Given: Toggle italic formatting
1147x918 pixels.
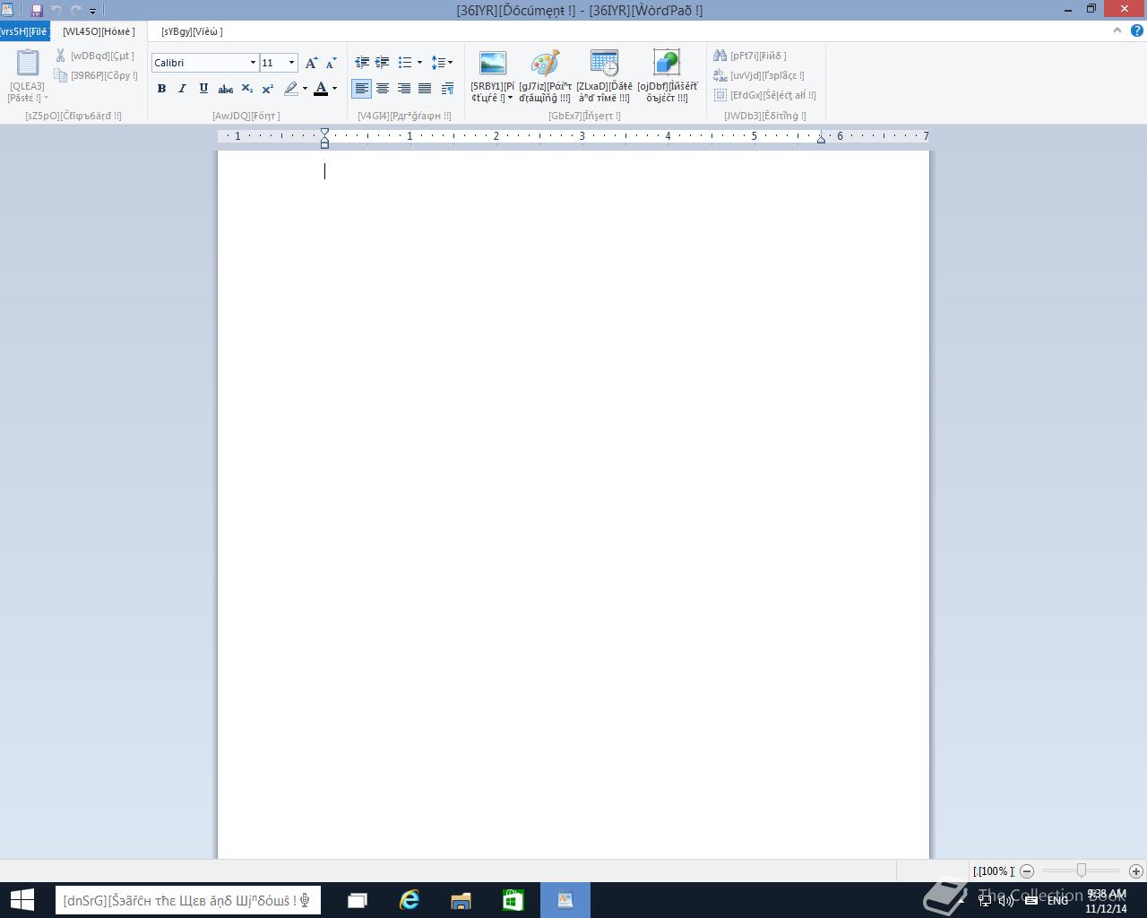Looking at the screenshot, I should tap(182, 88).
